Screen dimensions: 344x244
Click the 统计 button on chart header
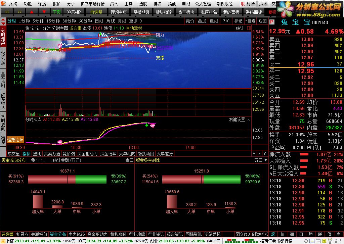[240, 28]
